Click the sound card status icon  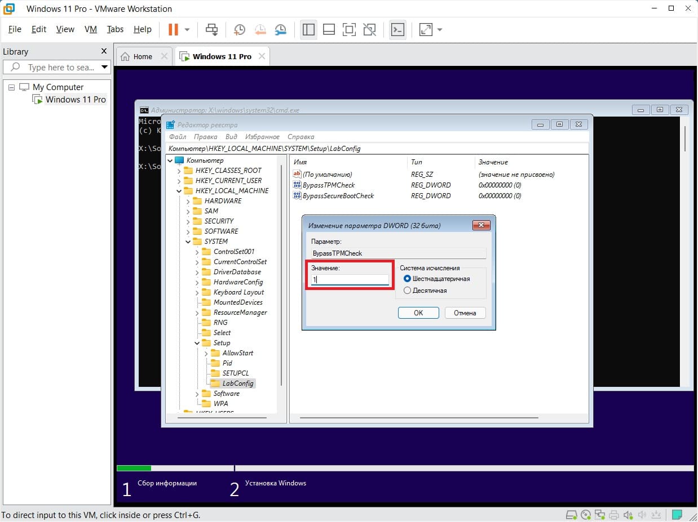click(628, 515)
